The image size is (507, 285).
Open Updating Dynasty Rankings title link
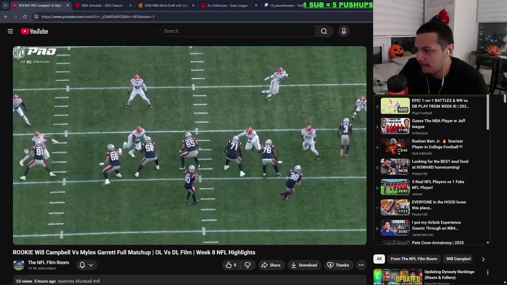click(x=449, y=275)
